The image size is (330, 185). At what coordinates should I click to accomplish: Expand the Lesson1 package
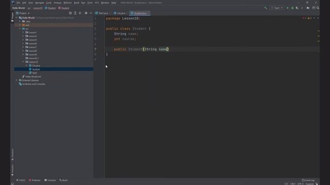23,32
